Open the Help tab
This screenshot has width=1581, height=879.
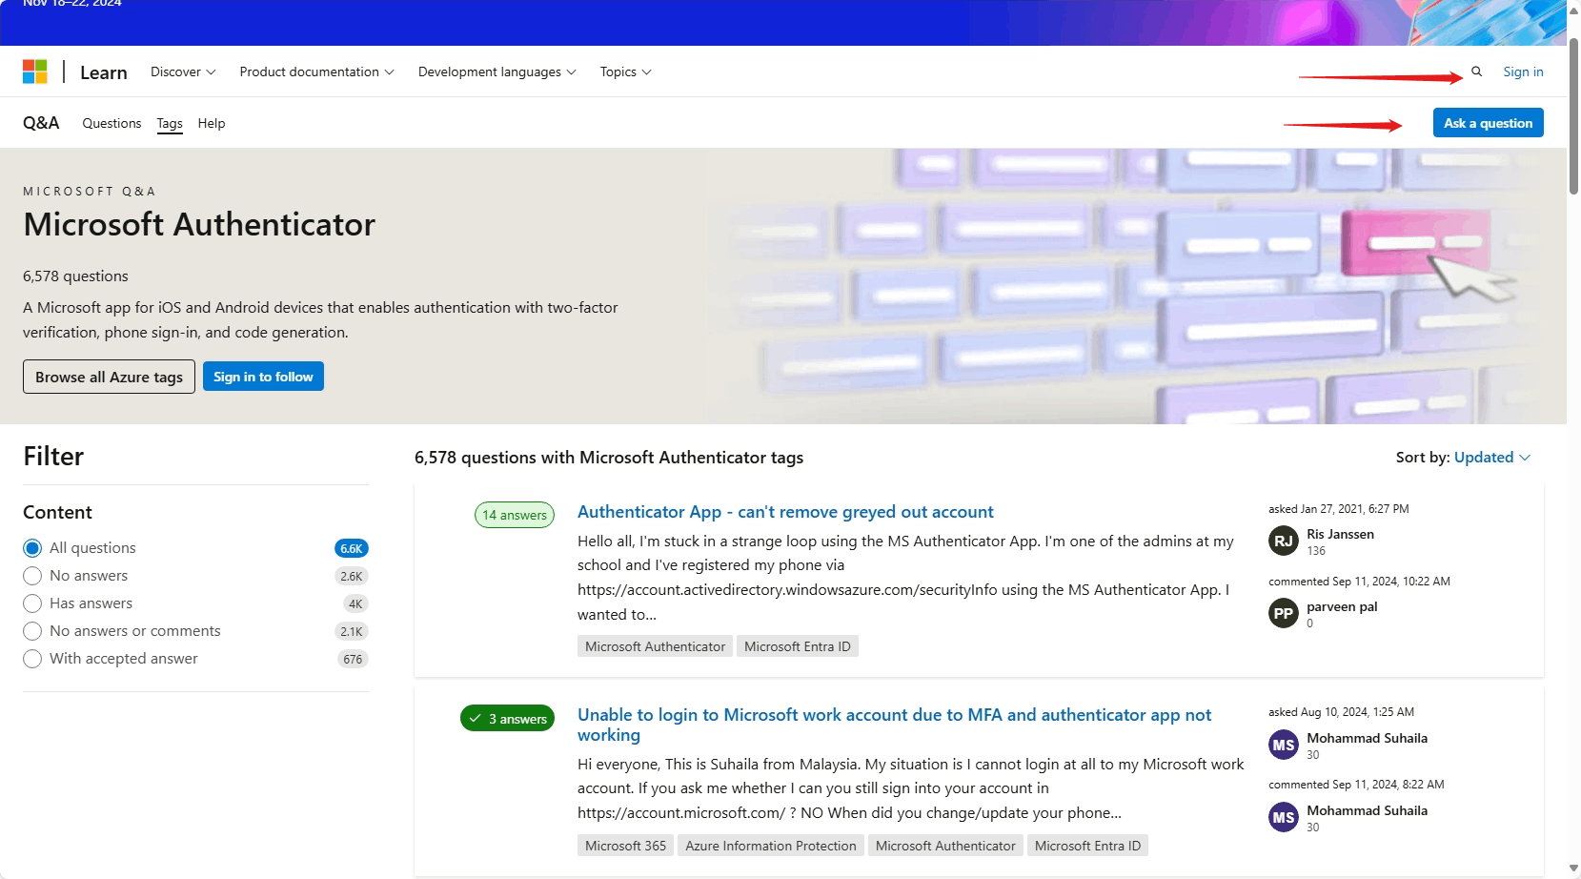coord(212,123)
